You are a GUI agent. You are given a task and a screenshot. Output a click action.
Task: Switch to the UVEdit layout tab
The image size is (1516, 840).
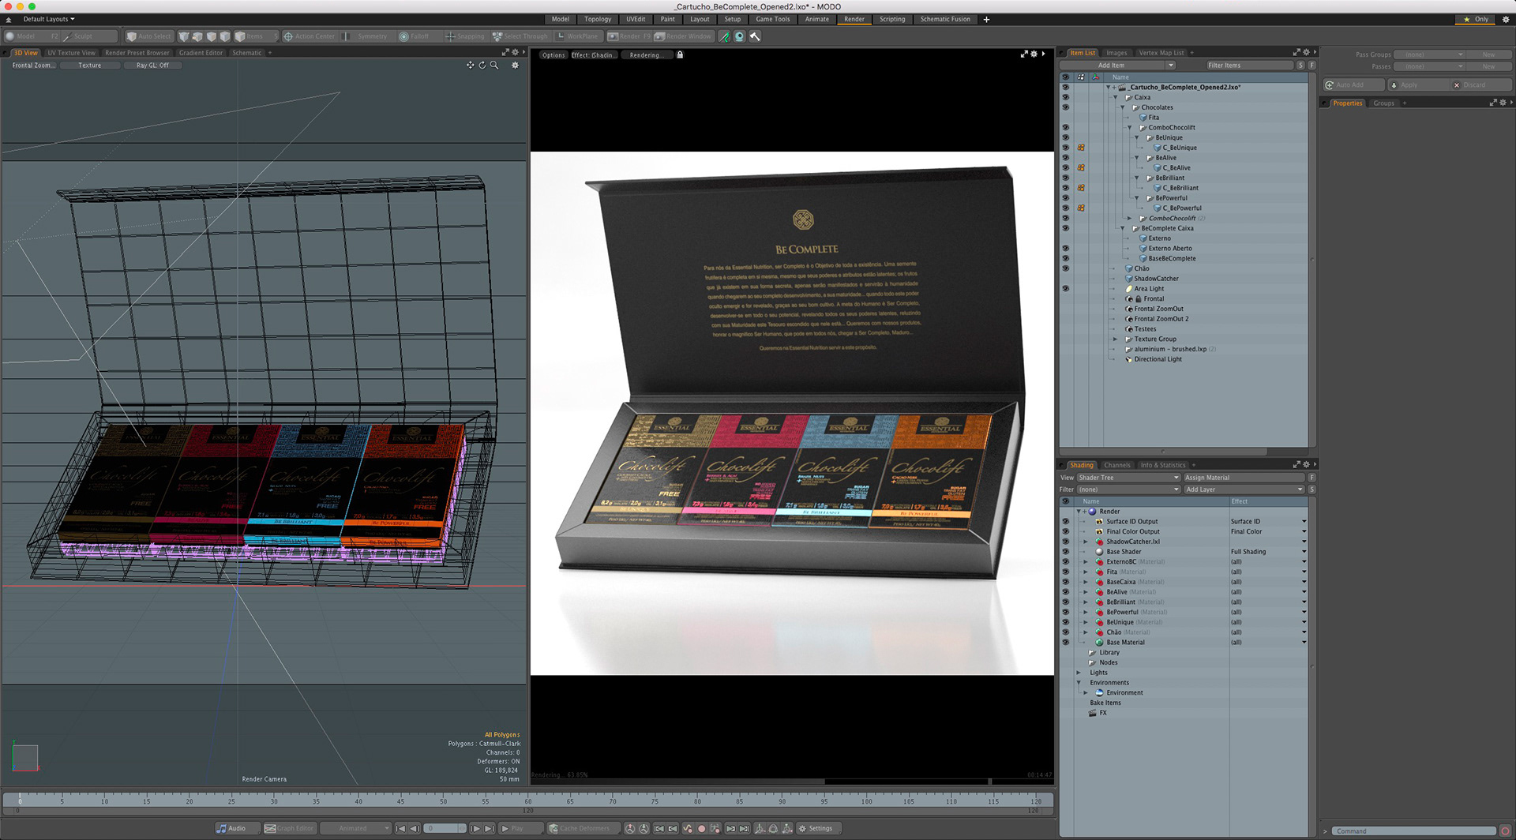pos(636,20)
